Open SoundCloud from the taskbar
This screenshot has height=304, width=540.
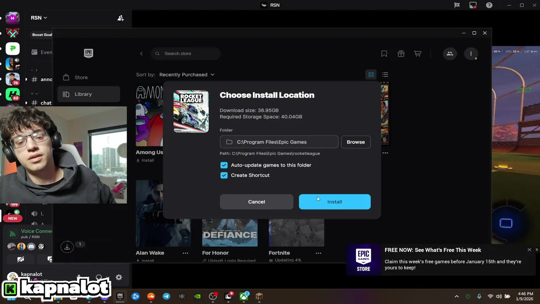point(151,296)
